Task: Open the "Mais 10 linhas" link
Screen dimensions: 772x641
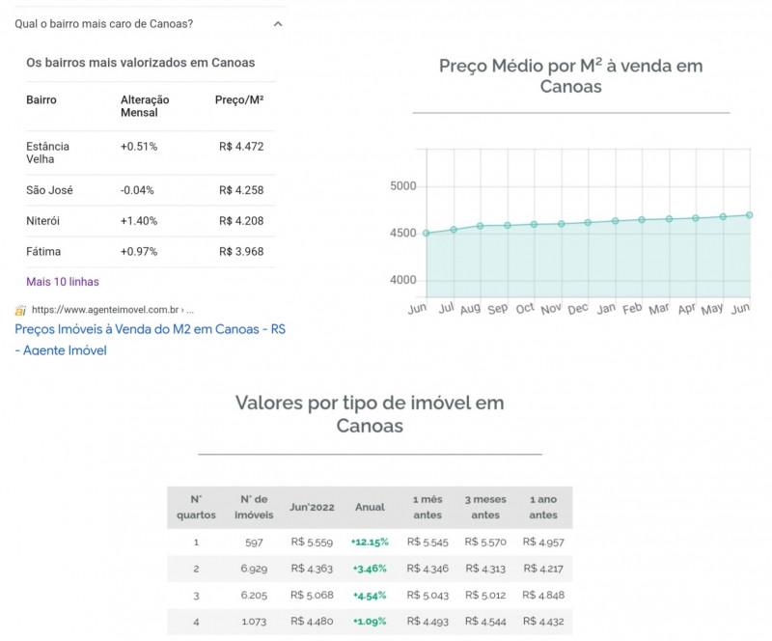Action: (x=63, y=282)
